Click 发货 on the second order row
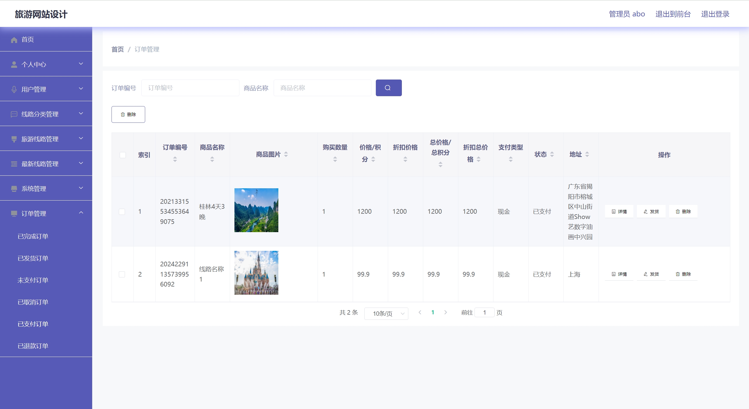This screenshot has width=749, height=409. click(651, 274)
